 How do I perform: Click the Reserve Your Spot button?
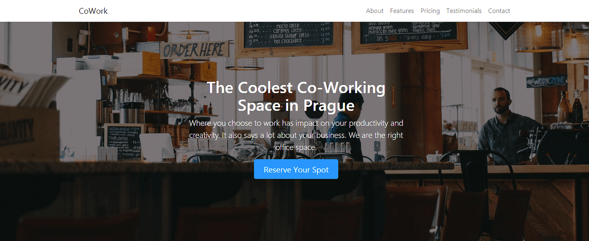[296, 169]
